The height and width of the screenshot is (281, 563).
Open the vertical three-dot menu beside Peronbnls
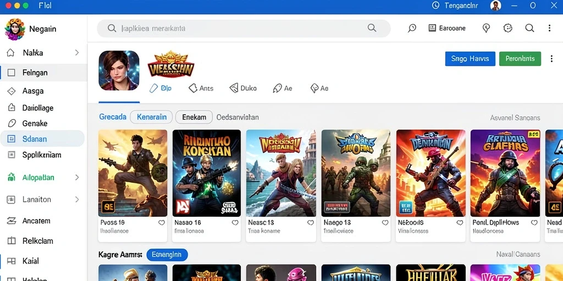[551, 59]
